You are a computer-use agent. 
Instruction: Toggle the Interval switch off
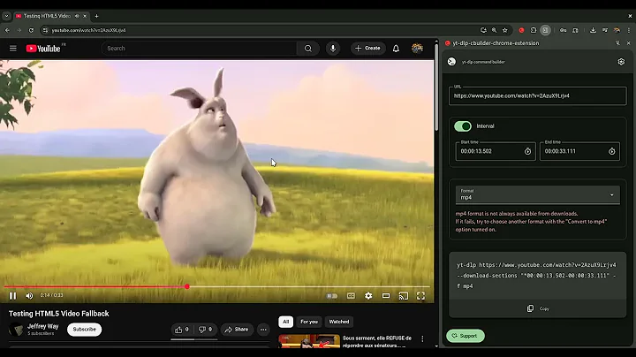click(463, 126)
